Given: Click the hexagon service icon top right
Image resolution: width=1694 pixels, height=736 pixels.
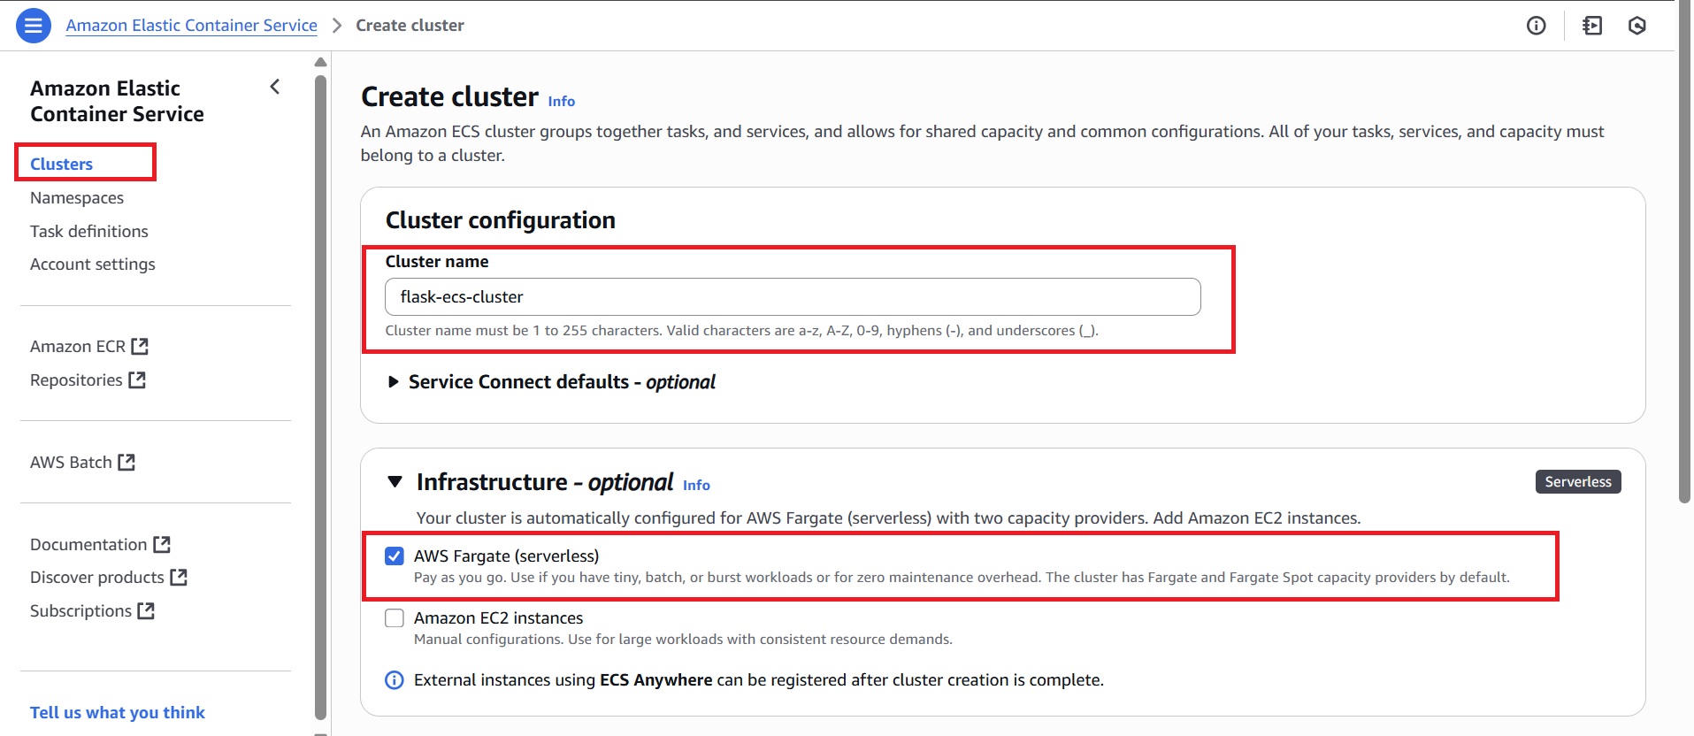Looking at the screenshot, I should pos(1637,25).
